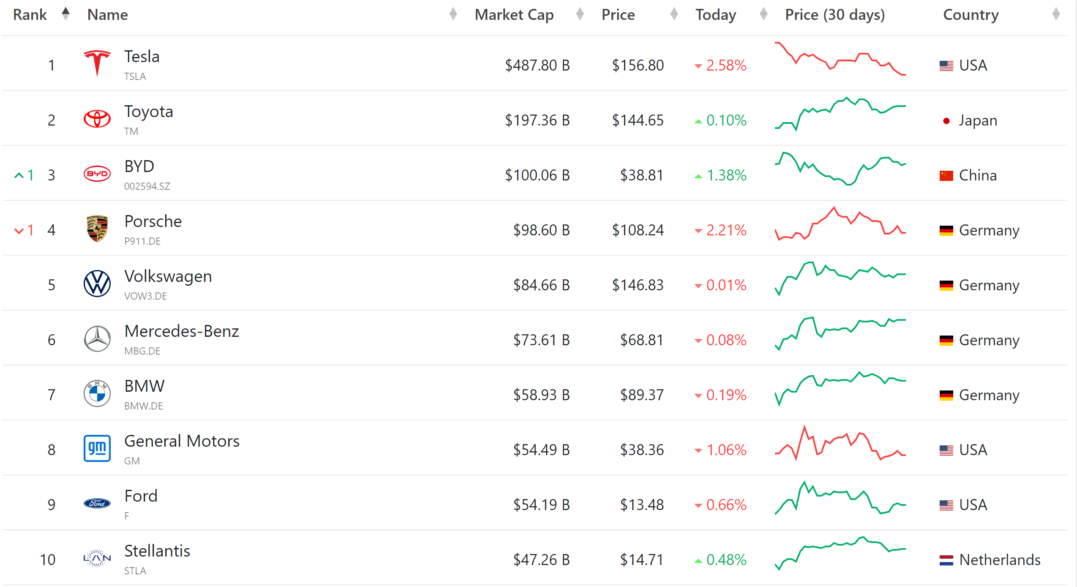The image size is (1077, 587).
Task: Click the Mercedes-Benz star icon
Action: pyautogui.click(x=97, y=339)
